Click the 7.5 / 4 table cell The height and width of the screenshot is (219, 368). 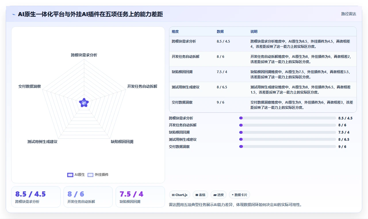[x=222, y=72]
